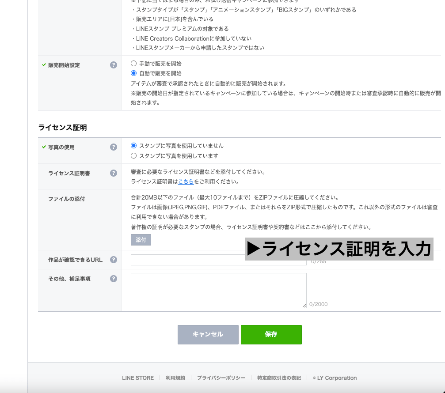Click 合計20MB以下のファイル instruction text
Image resolution: width=445 pixels, height=393 pixels.
coord(235,197)
